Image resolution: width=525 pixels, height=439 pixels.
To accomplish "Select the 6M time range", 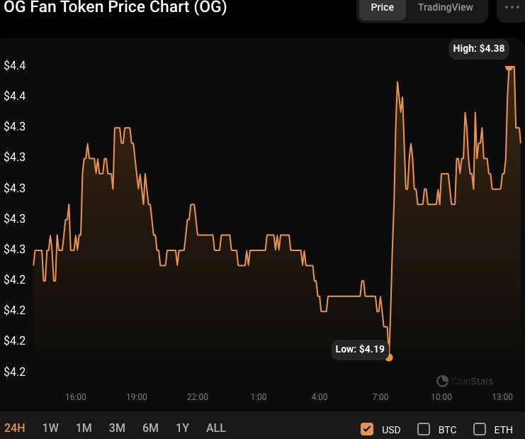I will point(150,428).
